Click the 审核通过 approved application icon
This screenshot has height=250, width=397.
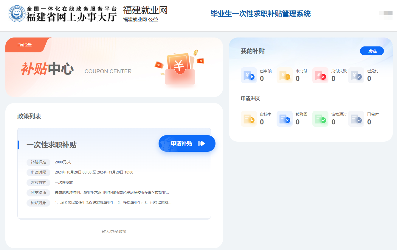pyautogui.click(x=320, y=119)
